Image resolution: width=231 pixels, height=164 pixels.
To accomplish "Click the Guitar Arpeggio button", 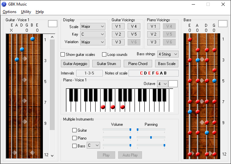I will (x=75, y=64).
